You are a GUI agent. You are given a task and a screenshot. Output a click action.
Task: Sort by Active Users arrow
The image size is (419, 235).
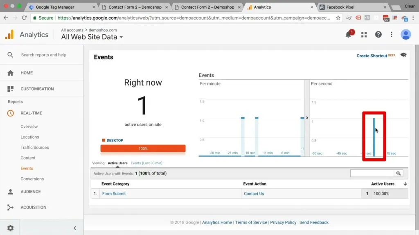point(405,184)
